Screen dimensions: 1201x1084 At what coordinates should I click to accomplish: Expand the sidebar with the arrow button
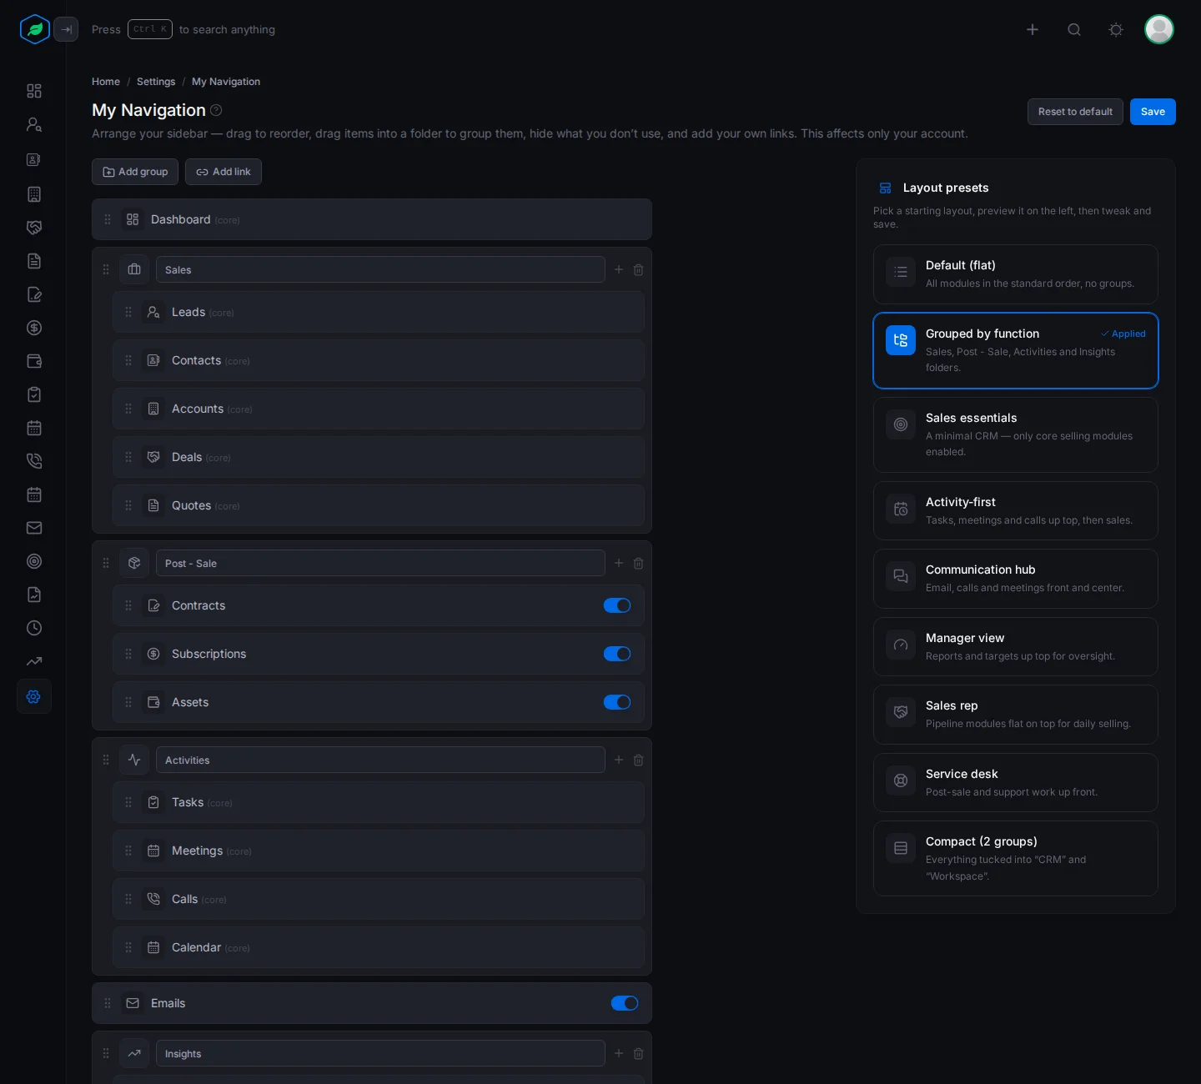[66, 29]
